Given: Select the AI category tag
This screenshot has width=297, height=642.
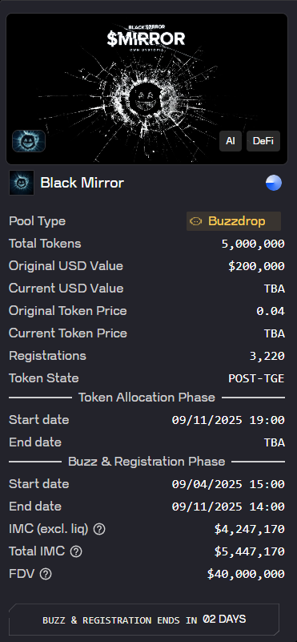Looking at the screenshot, I should tap(231, 141).
